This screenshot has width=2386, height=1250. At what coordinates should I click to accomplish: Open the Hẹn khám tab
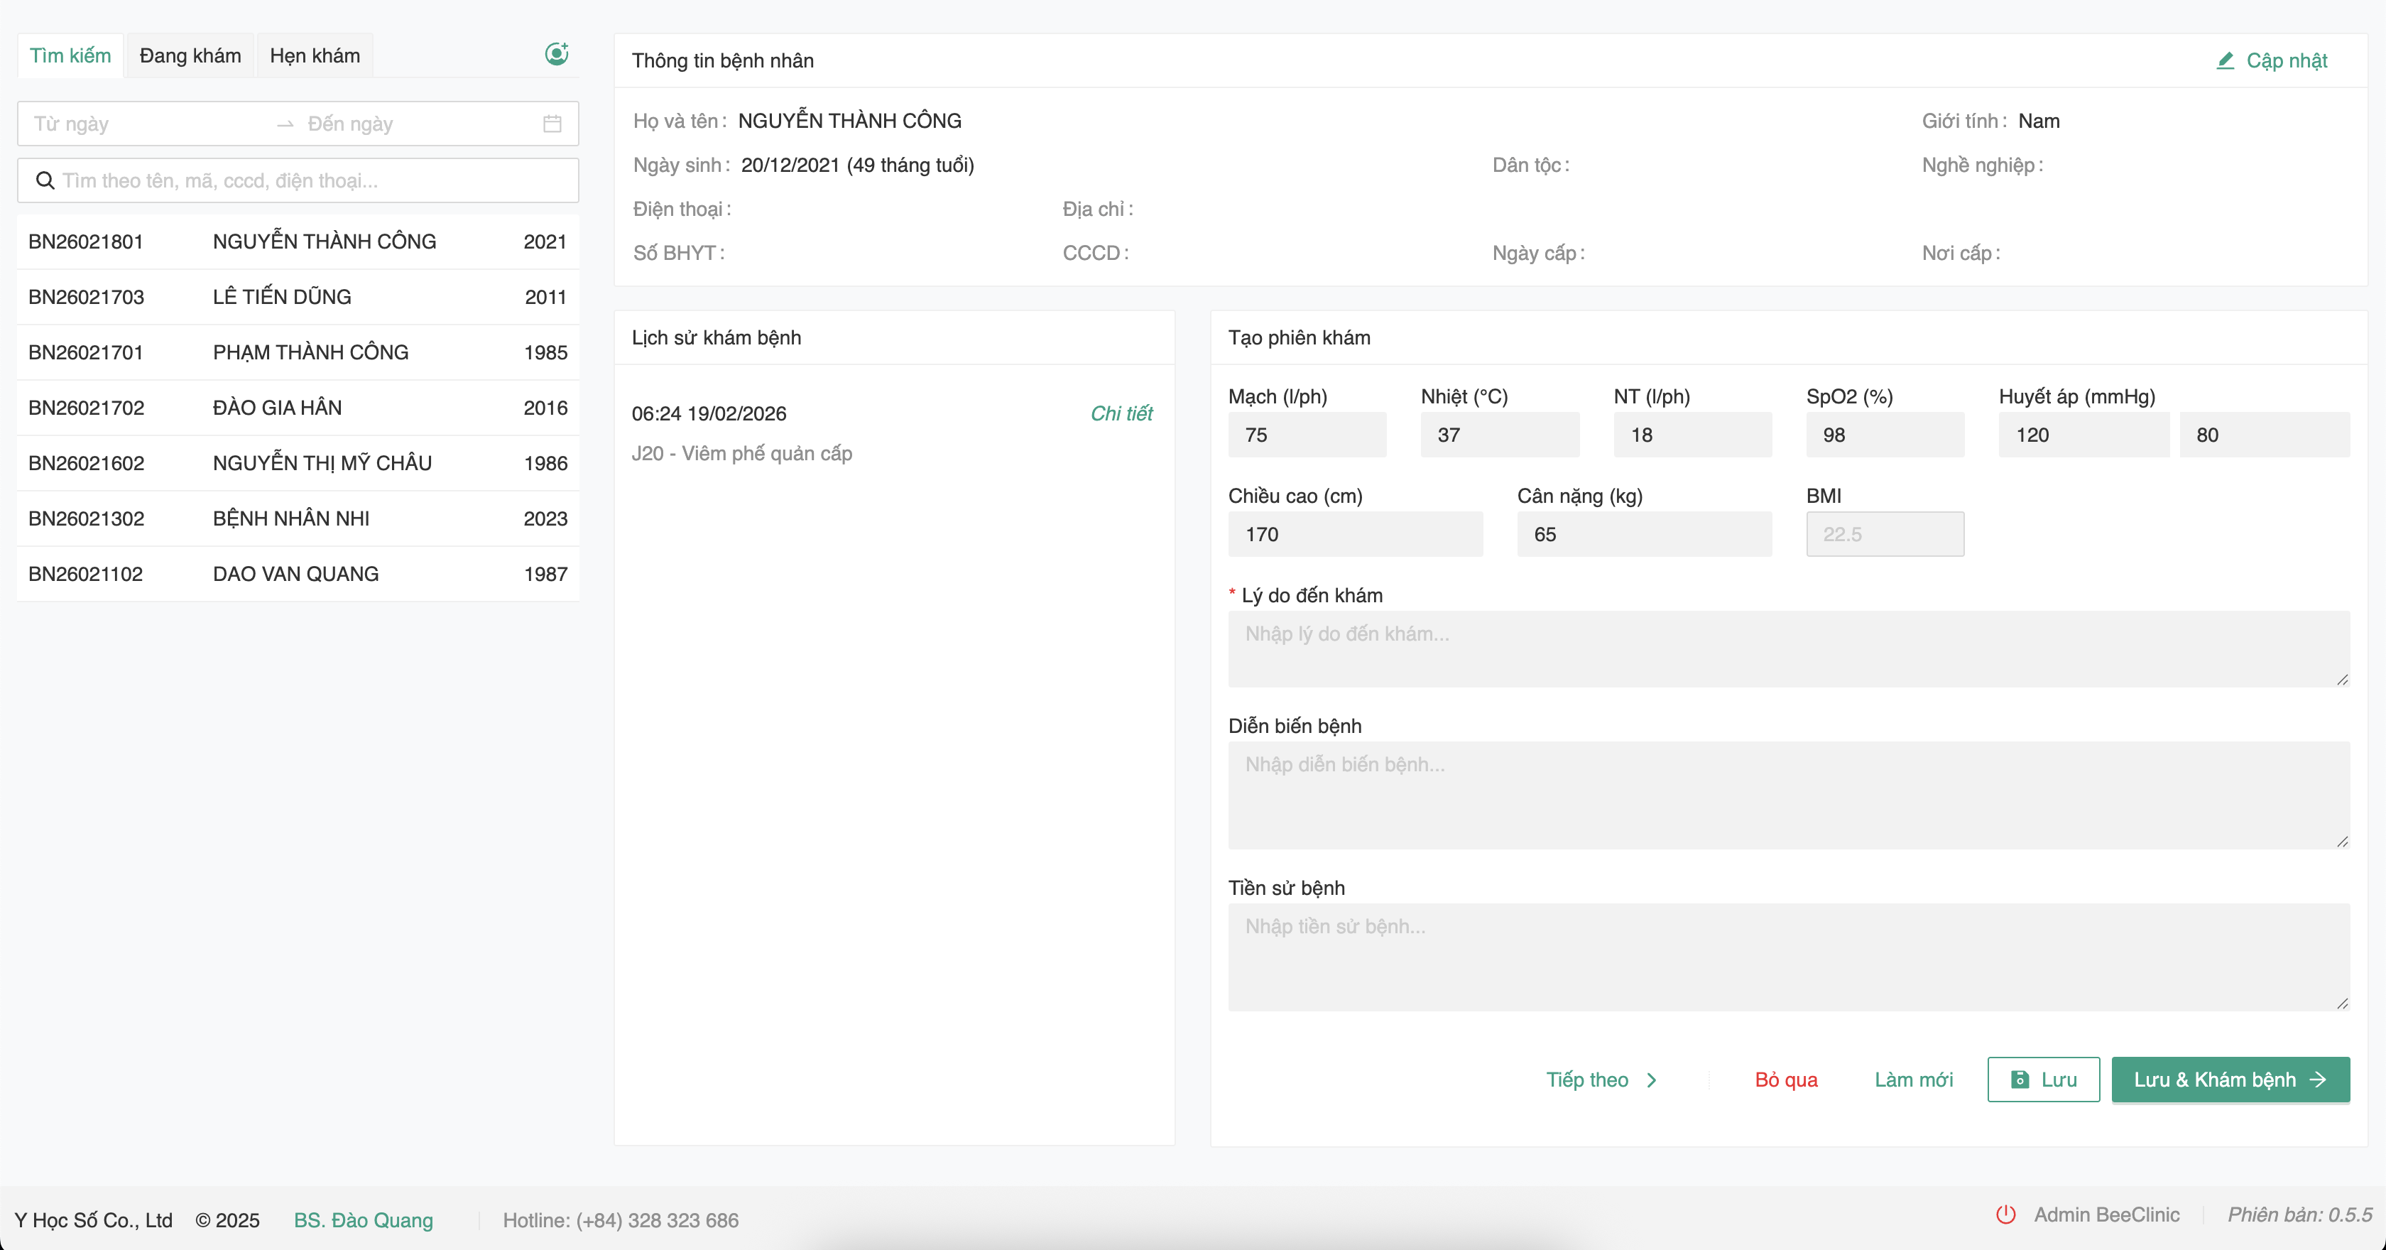315,55
